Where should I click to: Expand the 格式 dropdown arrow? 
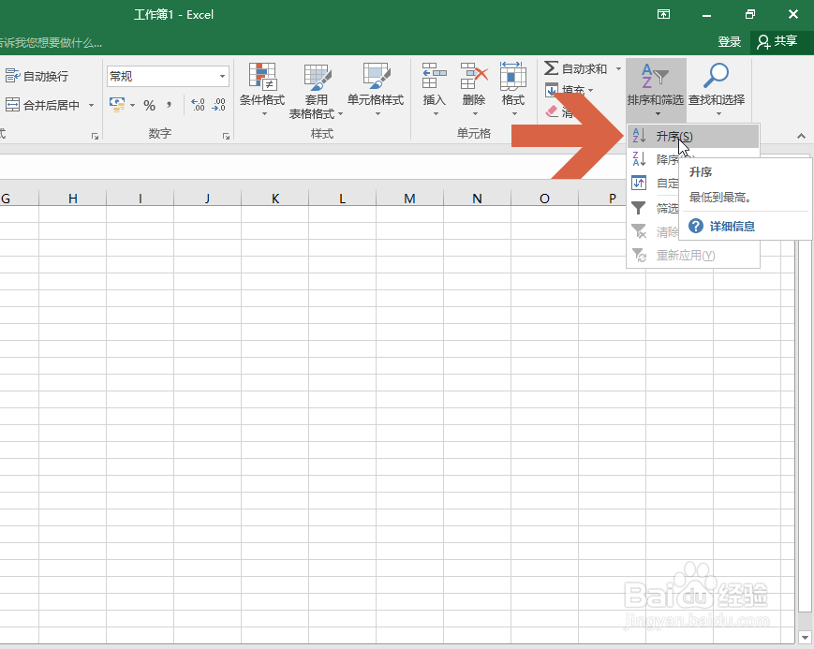tap(514, 113)
